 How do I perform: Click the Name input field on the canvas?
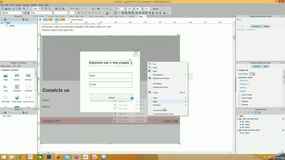(x=110, y=76)
